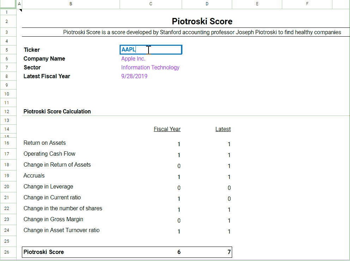Click the Company Name label

44,58
